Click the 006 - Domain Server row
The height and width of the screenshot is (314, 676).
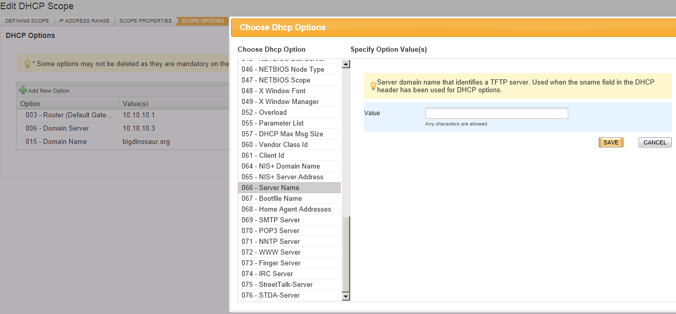(x=123, y=129)
